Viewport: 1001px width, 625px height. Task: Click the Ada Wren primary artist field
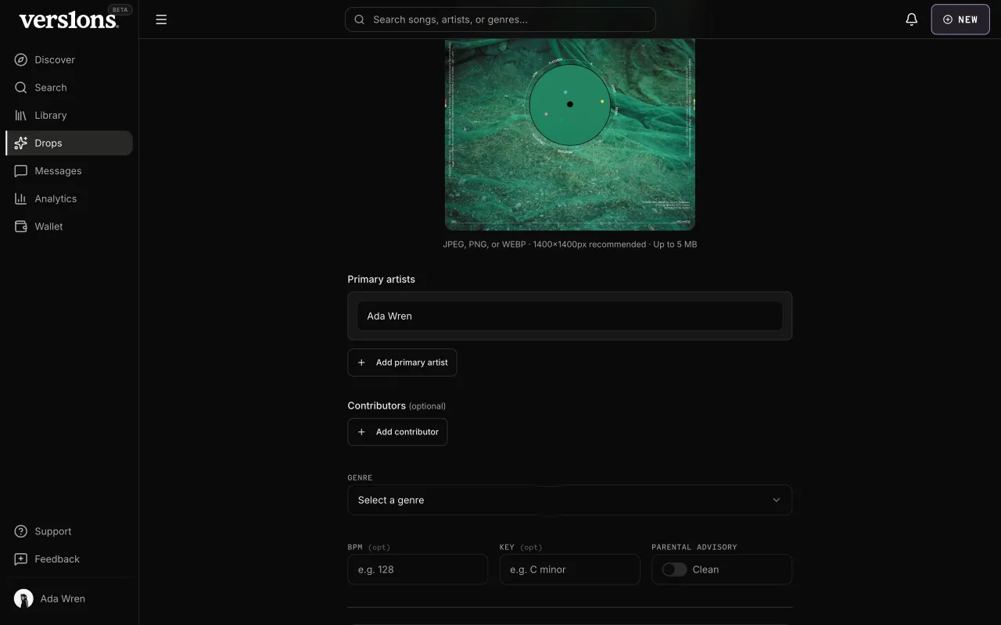(x=569, y=316)
